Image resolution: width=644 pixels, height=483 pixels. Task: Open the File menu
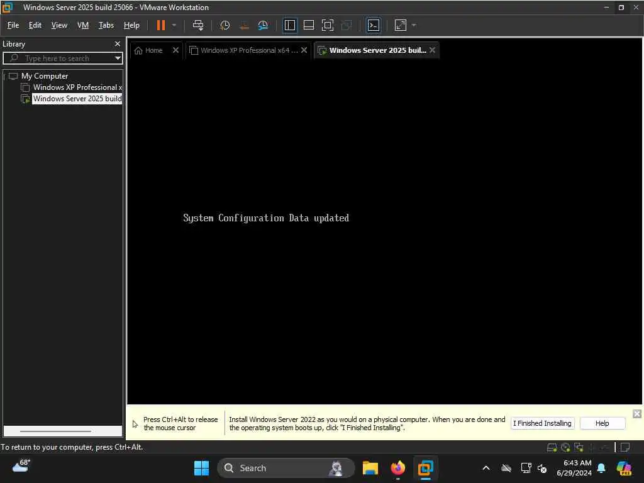[x=13, y=25]
